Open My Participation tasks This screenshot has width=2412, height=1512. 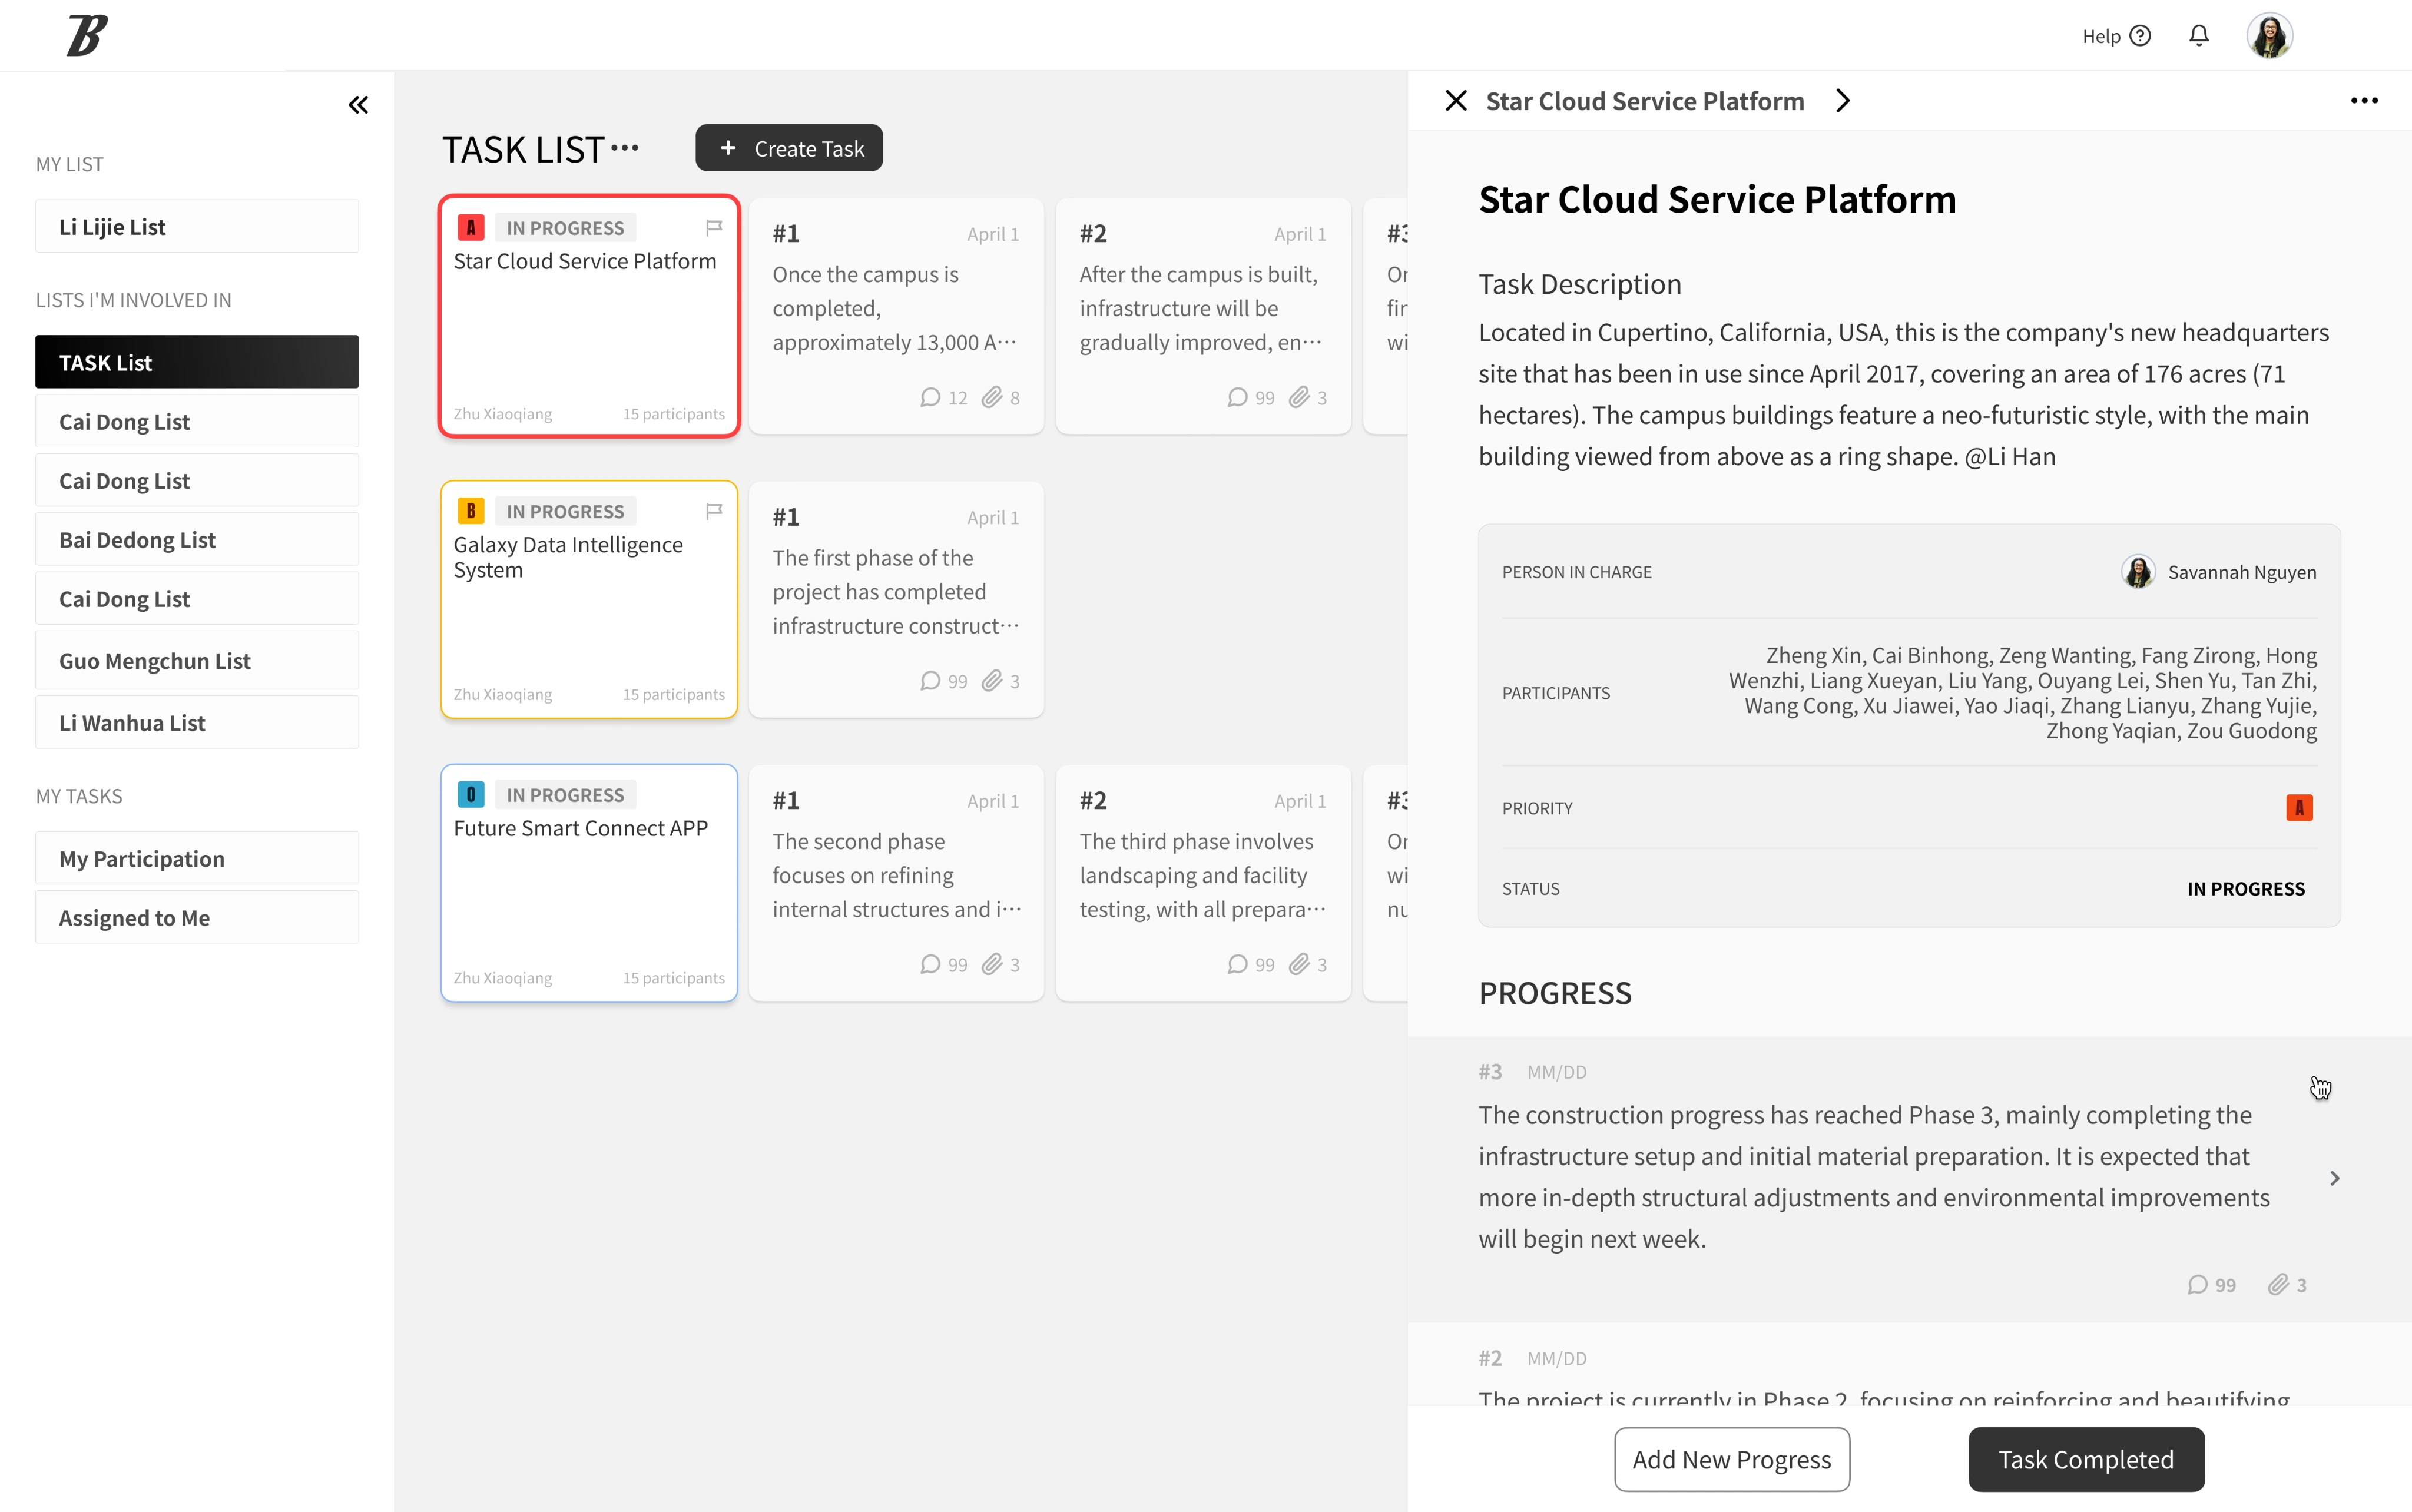point(197,859)
